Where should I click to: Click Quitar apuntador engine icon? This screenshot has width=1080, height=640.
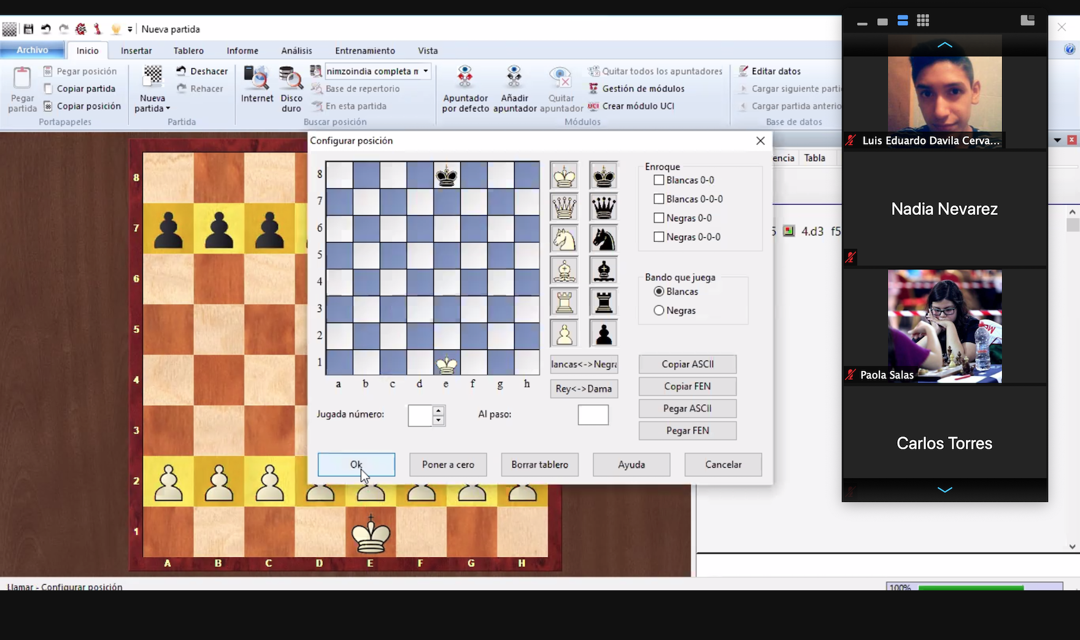click(x=561, y=77)
